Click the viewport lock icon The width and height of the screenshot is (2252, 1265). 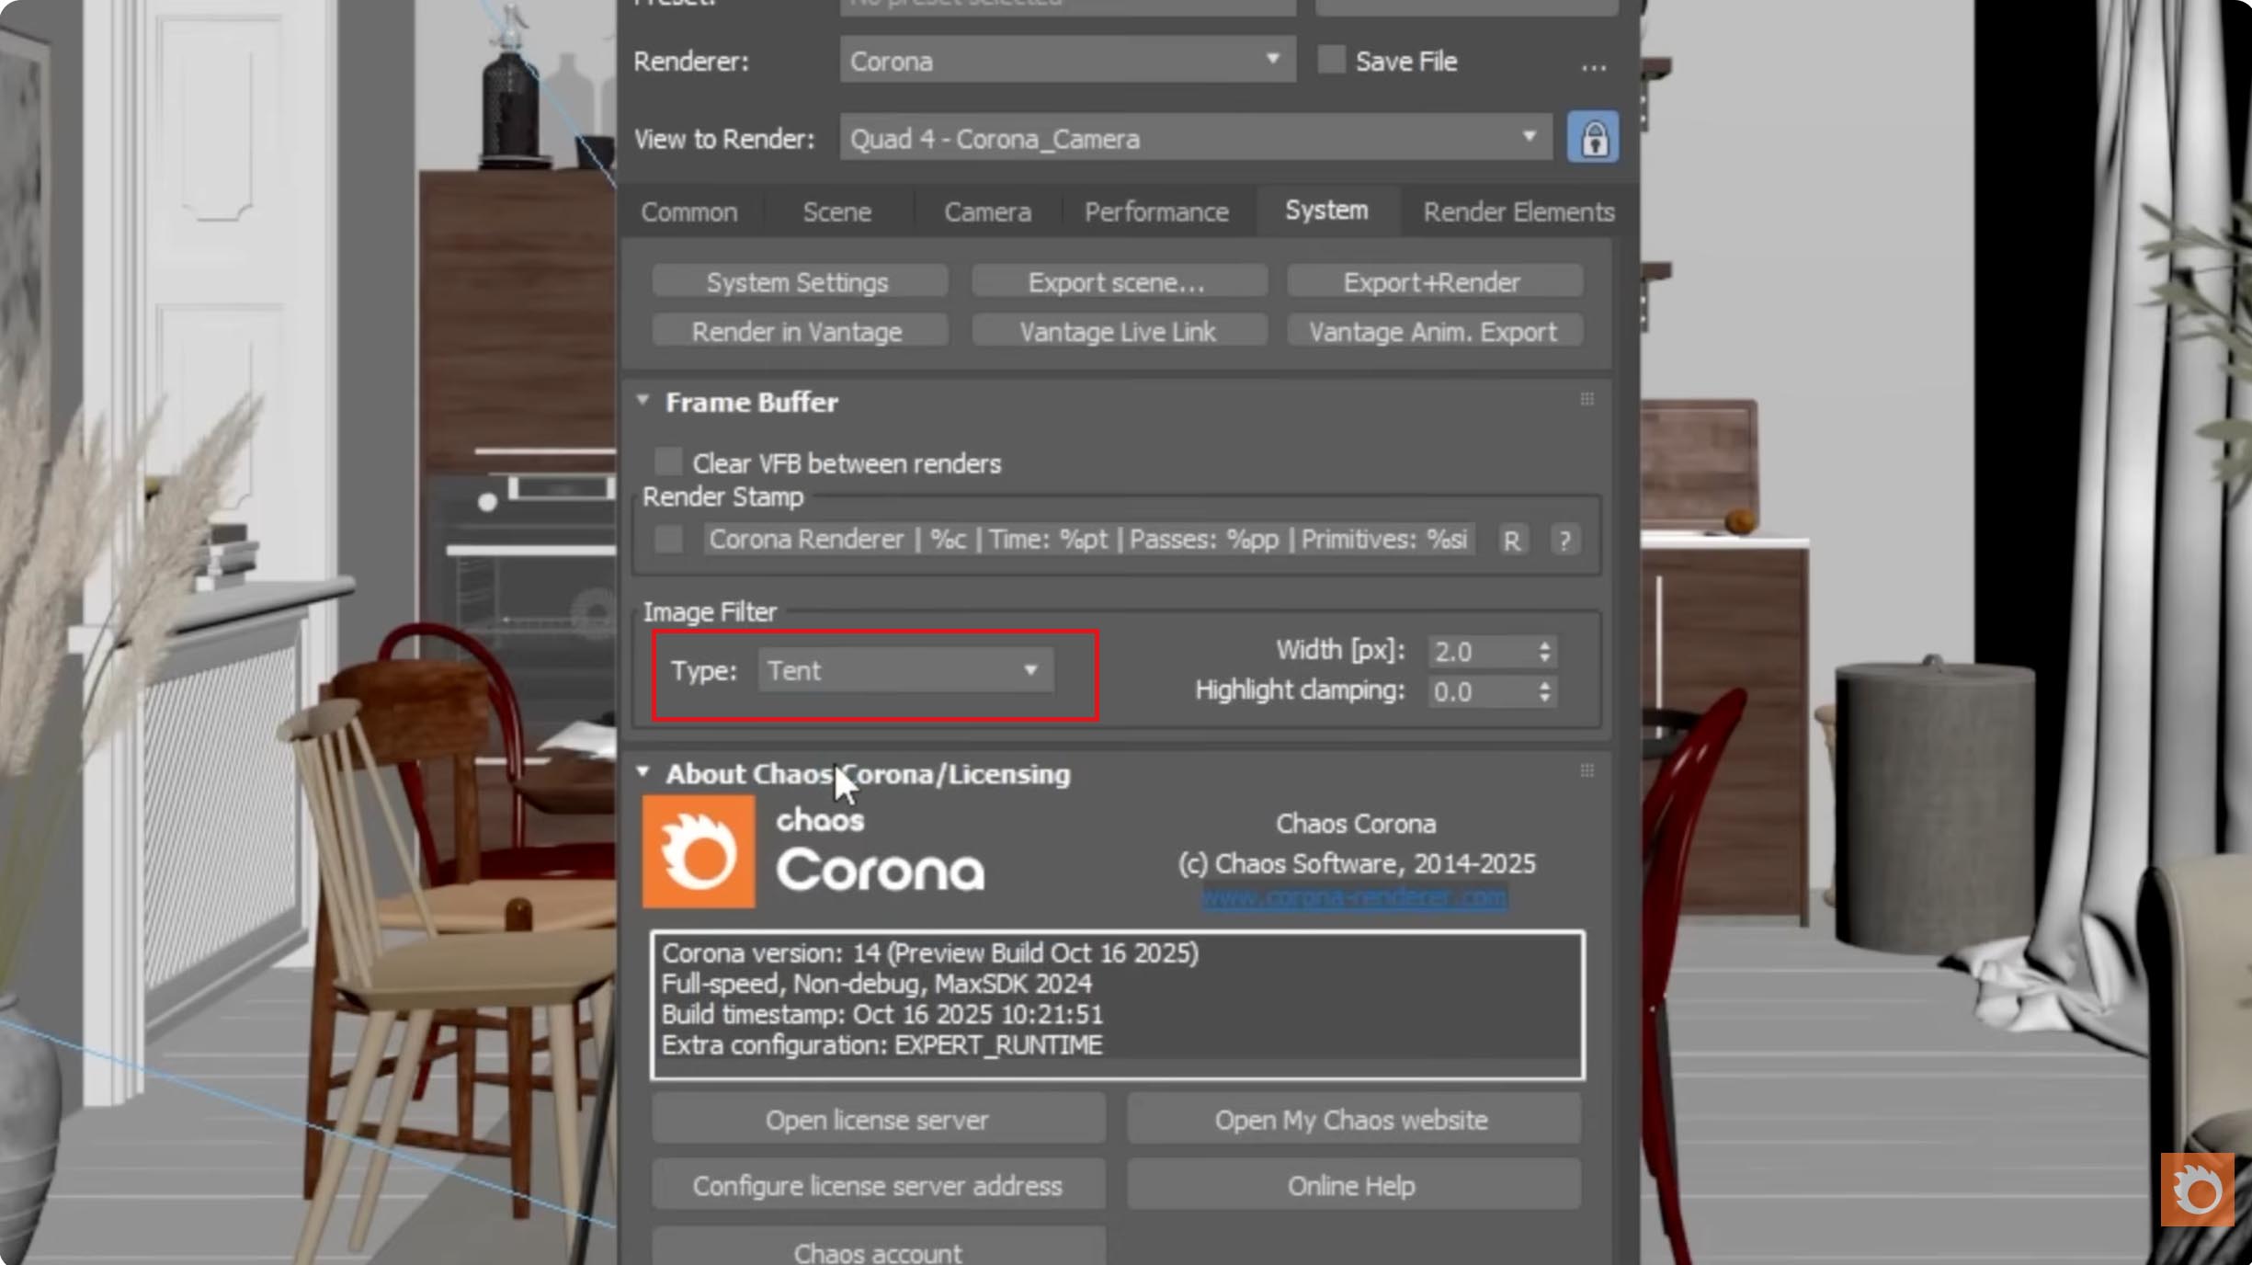(x=1593, y=138)
